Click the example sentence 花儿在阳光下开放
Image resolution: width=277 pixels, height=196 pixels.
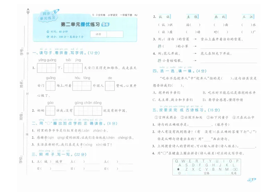pyautogui.click(x=216, y=53)
